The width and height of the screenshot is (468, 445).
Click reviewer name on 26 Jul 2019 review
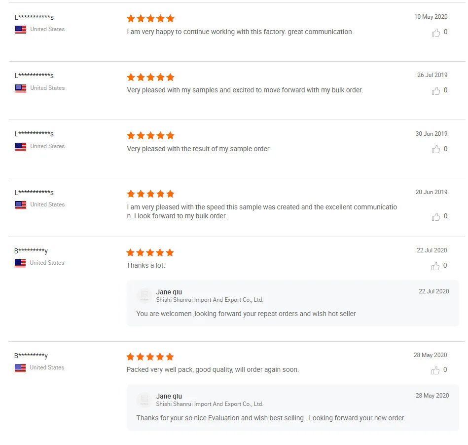pos(34,76)
